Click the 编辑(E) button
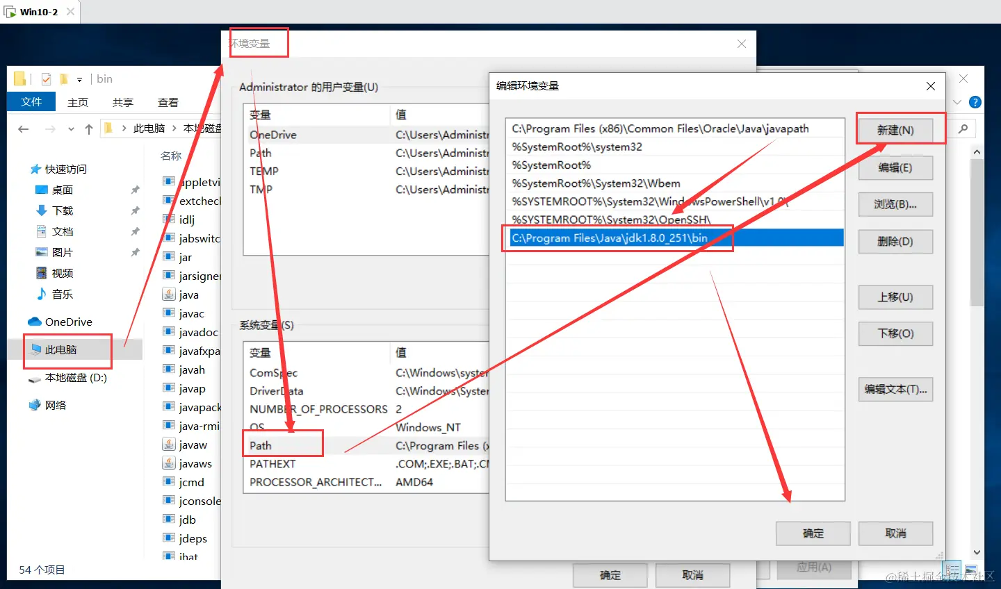Viewport: 1001px width, 589px height. pos(895,167)
